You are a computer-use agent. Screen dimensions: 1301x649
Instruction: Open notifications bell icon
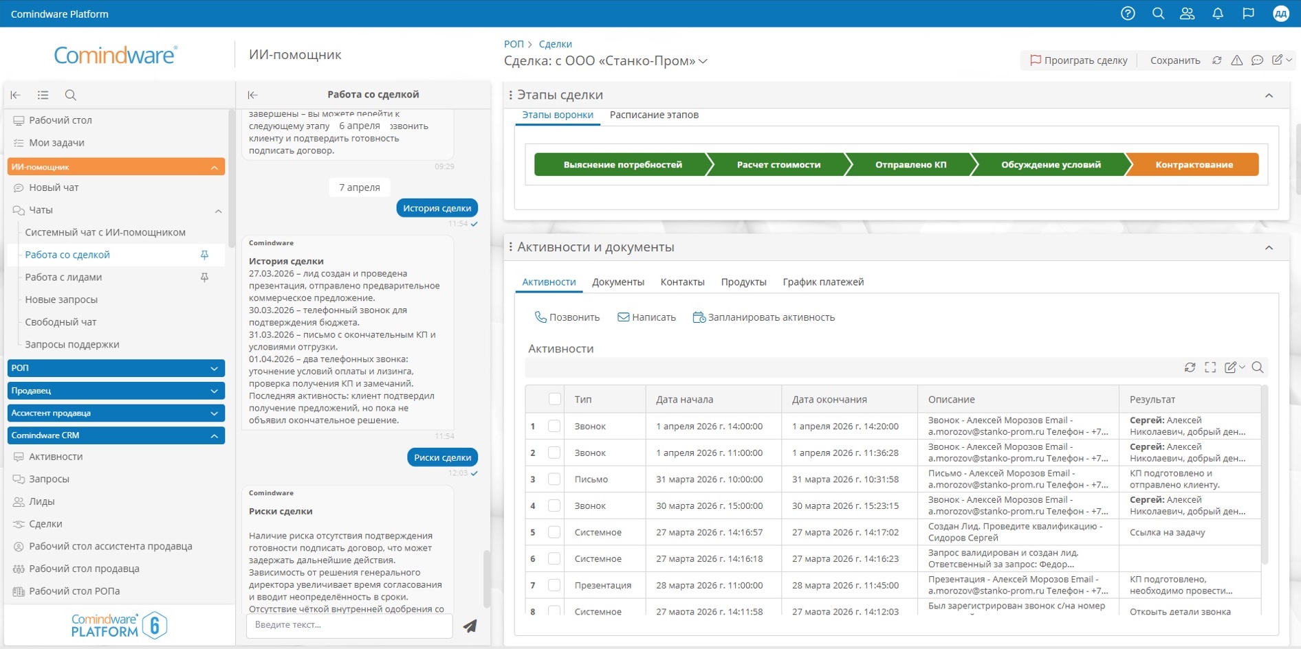click(1218, 14)
